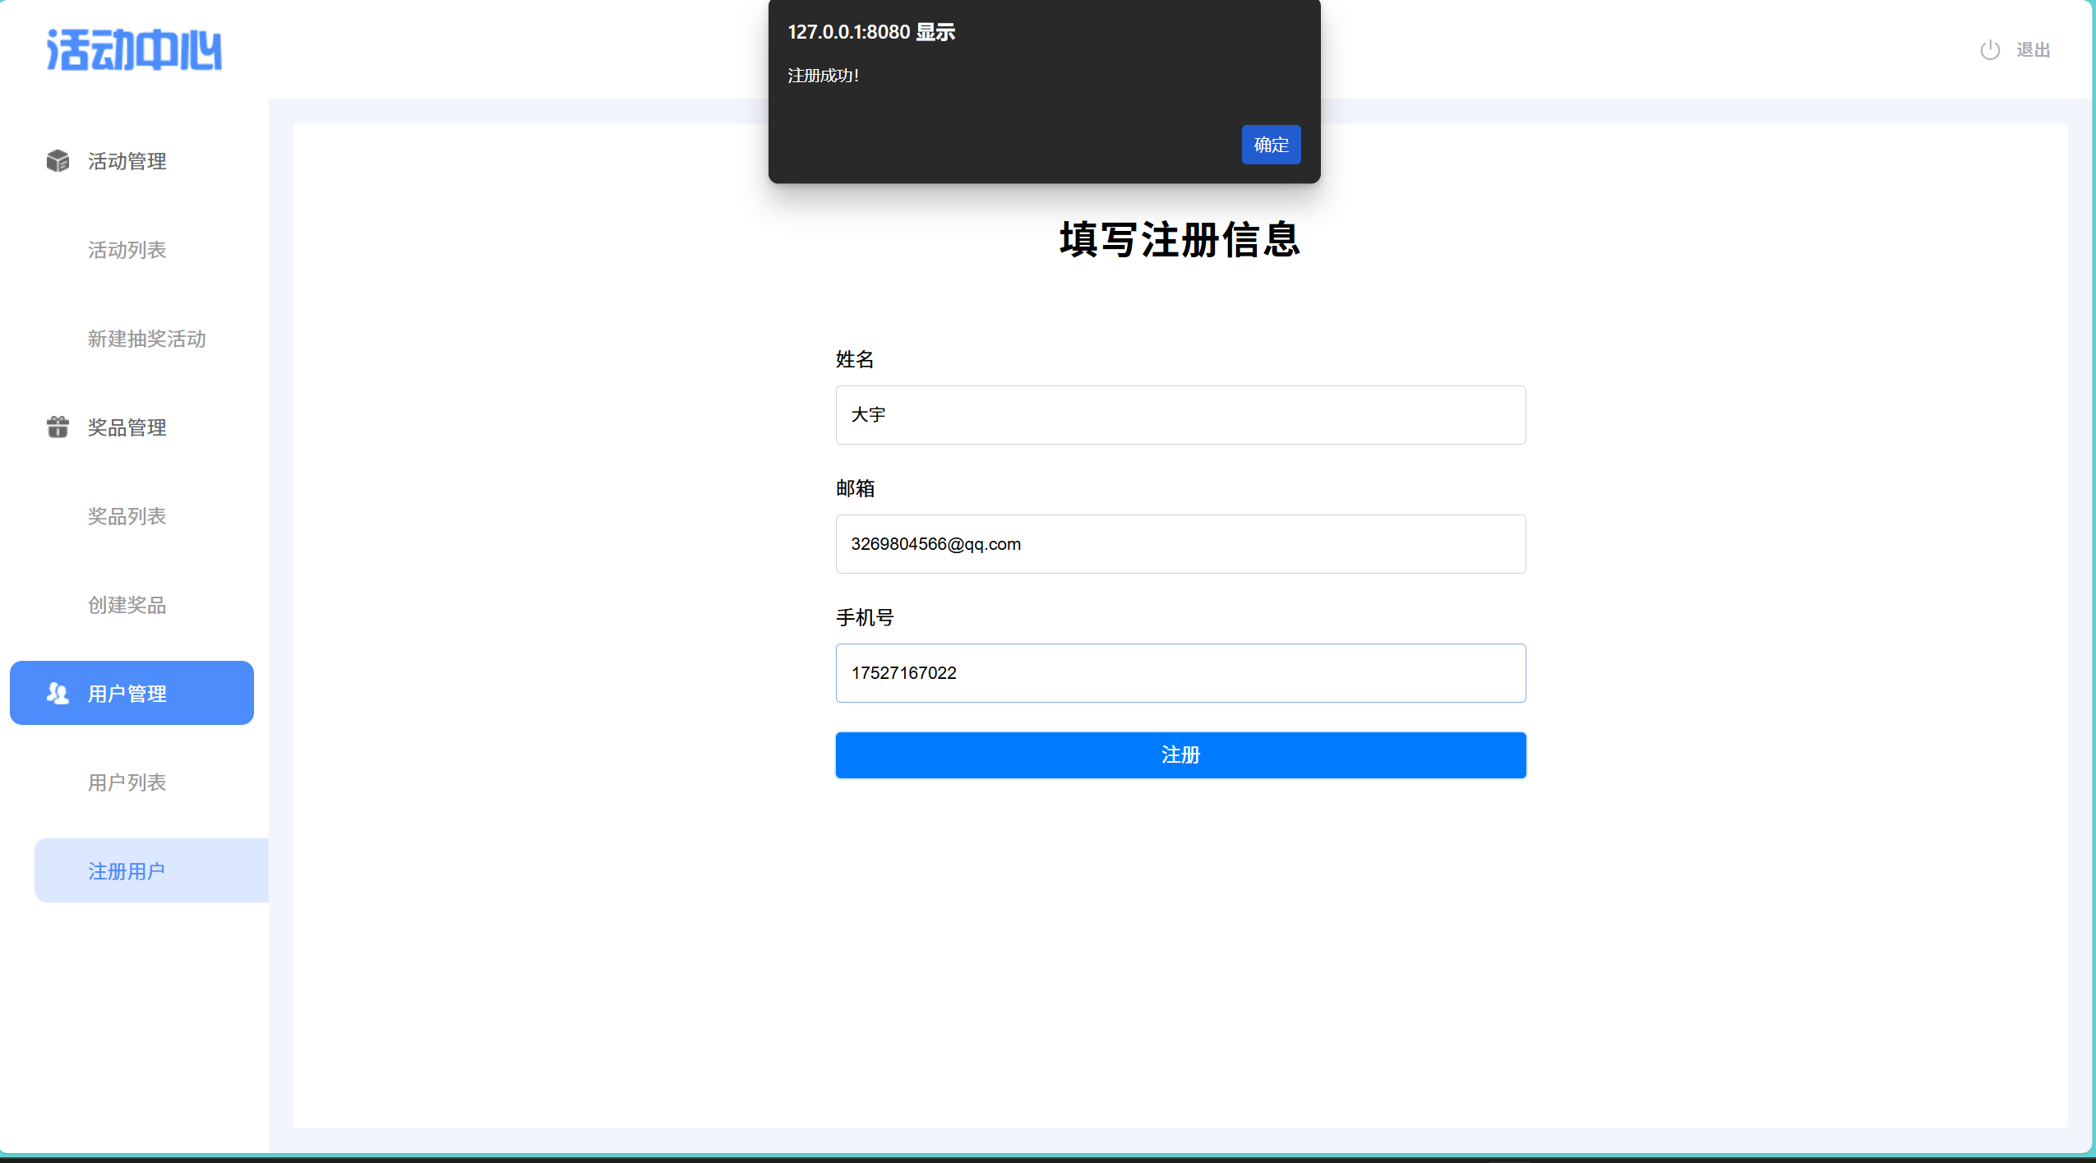Collapse the 活动管理 menu section
This screenshot has height=1163, width=2096.
127,161
